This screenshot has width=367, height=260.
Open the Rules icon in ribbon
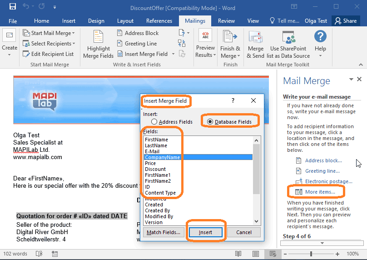click(182, 33)
